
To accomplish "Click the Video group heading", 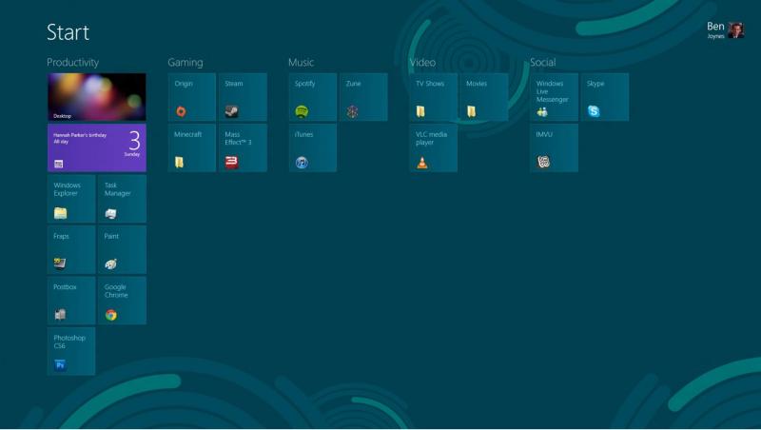I will click(x=422, y=63).
